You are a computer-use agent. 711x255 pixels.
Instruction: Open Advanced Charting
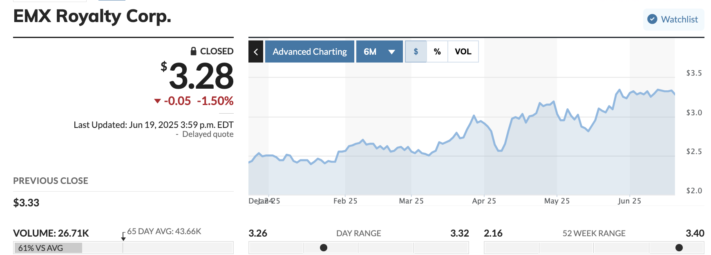310,52
